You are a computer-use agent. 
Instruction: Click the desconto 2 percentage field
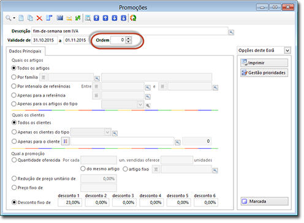[97, 203]
